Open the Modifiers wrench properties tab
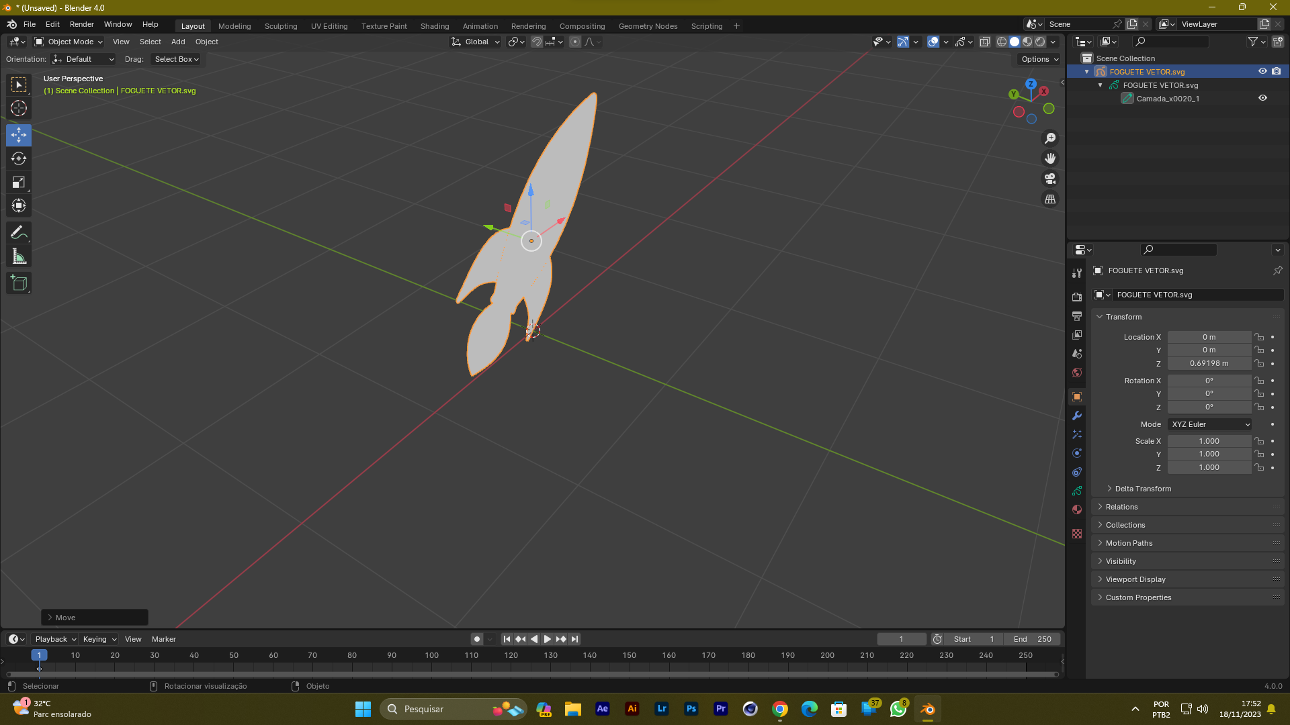Screen dimensions: 1290x725 [1077, 416]
